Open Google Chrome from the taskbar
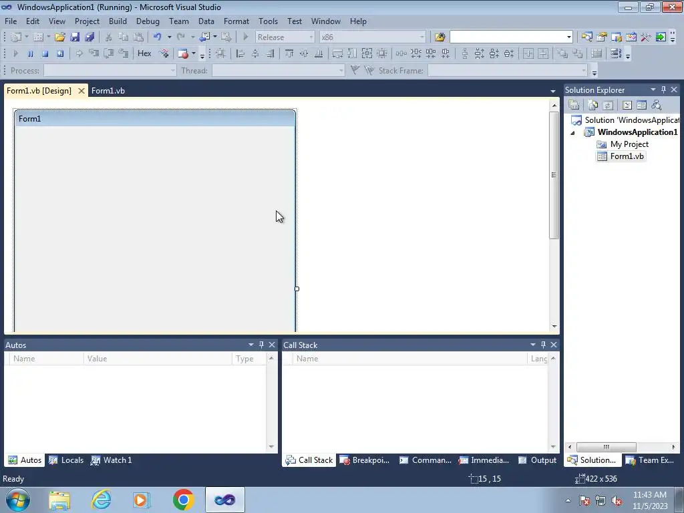This screenshot has height=513, width=684. click(183, 500)
